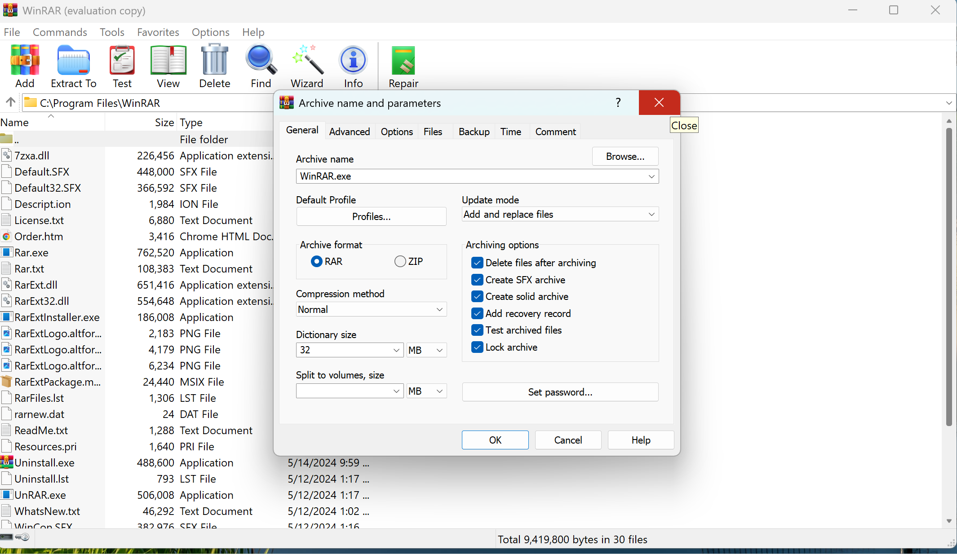Expand Split to volumes size dropdown

point(396,391)
